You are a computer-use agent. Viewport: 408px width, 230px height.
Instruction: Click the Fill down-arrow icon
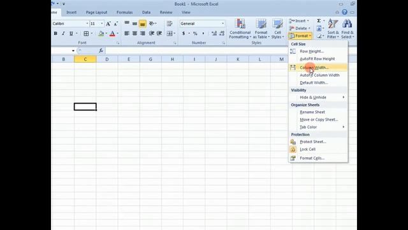point(319,28)
